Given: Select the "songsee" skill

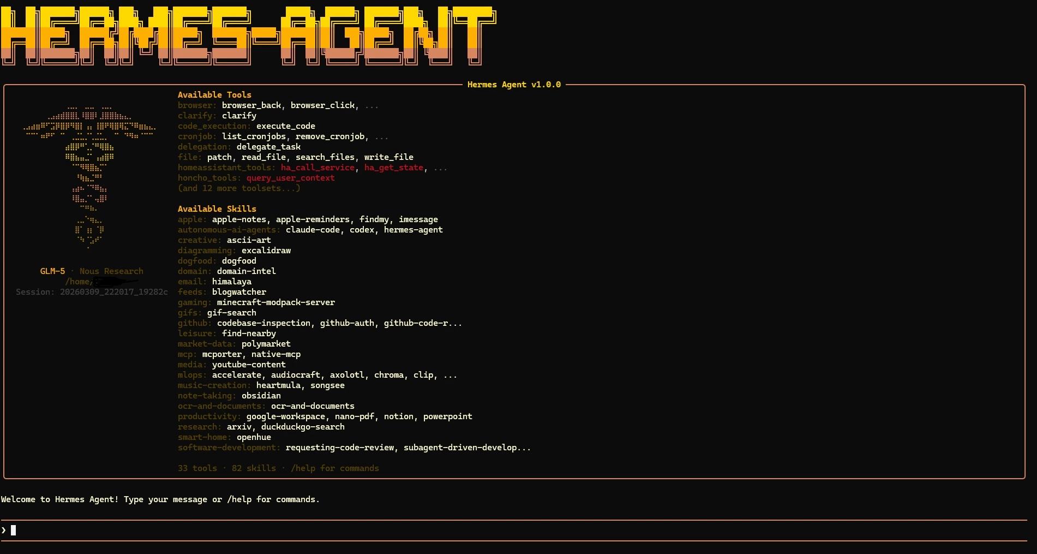Looking at the screenshot, I should (327, 385).
